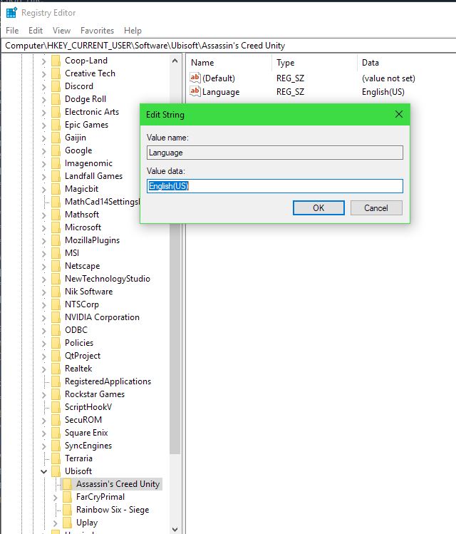Image resolution: width=456 pixels, height=534 pixels.
Task: Expand the Epic Games key
Action: pos(44,125)
